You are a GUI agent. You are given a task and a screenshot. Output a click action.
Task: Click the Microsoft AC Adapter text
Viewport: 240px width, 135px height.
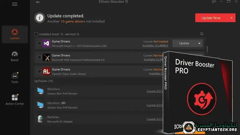tap(60, 121)
